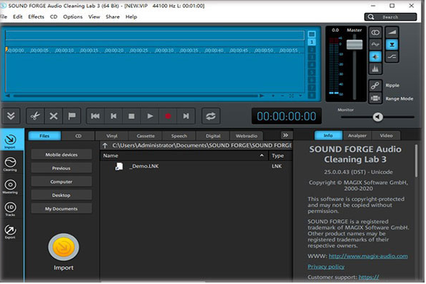The height and width of the screenshot is (284, 426).
Task: Toggle Range Mode
Action: point(375,98)
